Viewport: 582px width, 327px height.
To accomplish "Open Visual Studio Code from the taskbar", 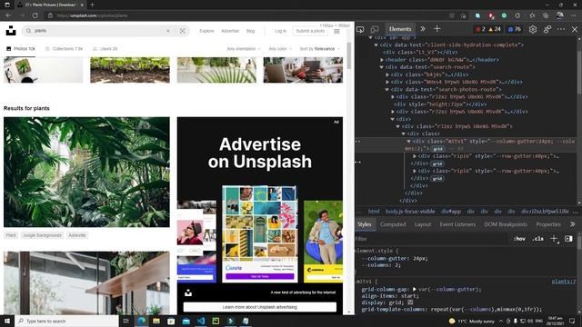I will pyautogui.click(x=201, y=321).
